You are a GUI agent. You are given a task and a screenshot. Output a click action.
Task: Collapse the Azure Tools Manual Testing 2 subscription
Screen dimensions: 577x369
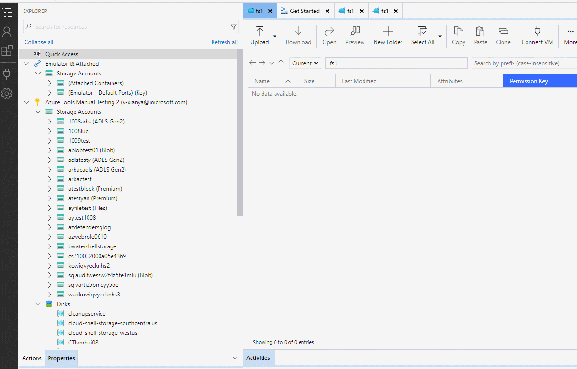click(26, 102)
